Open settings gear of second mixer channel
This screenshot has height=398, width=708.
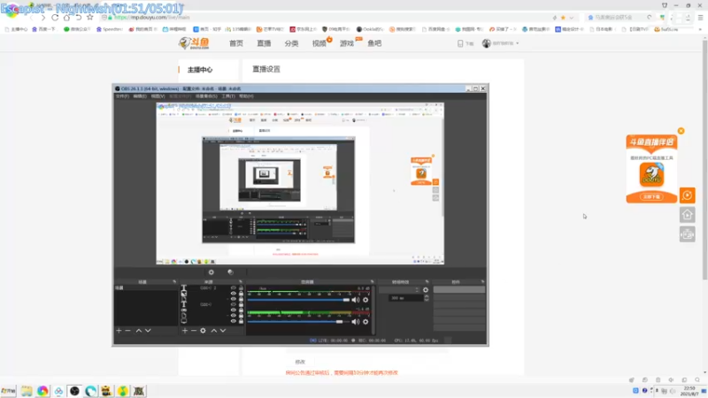click(366, 322)
